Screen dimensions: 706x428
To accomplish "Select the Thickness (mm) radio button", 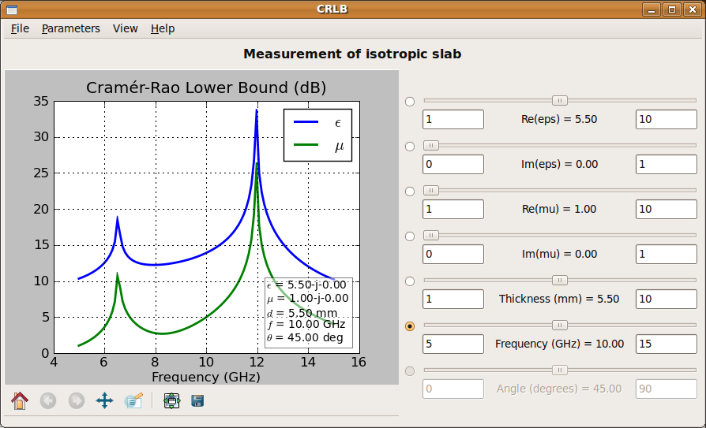I will pos(409,281).
